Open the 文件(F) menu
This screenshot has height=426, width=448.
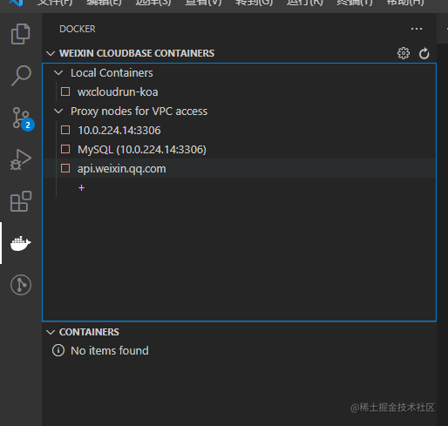point(55,3)
